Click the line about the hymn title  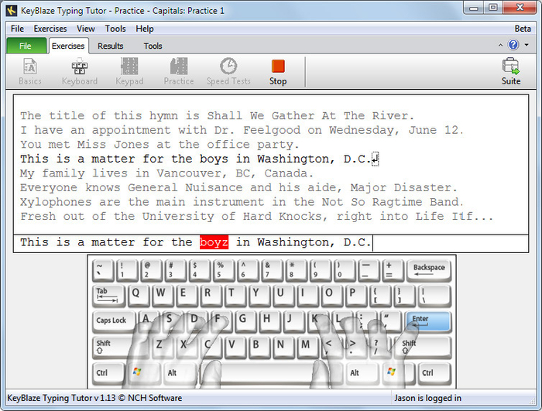coord(217,116)
